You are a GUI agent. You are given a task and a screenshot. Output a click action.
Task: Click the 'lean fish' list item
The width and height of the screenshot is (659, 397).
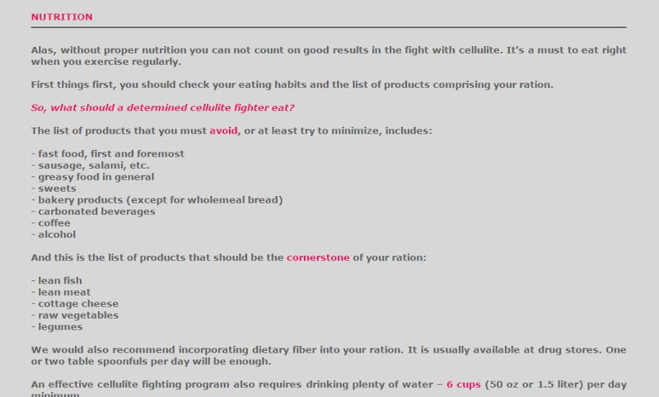click(57, 281)
